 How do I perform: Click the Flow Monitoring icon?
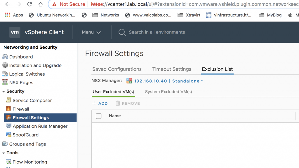[x=8, y=162]
